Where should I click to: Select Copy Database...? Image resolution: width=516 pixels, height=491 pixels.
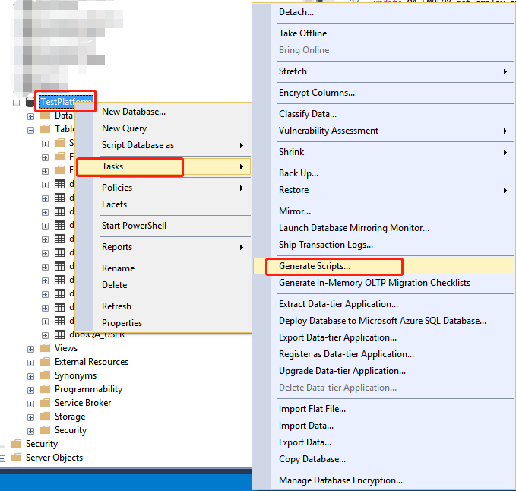pos(383,459)
